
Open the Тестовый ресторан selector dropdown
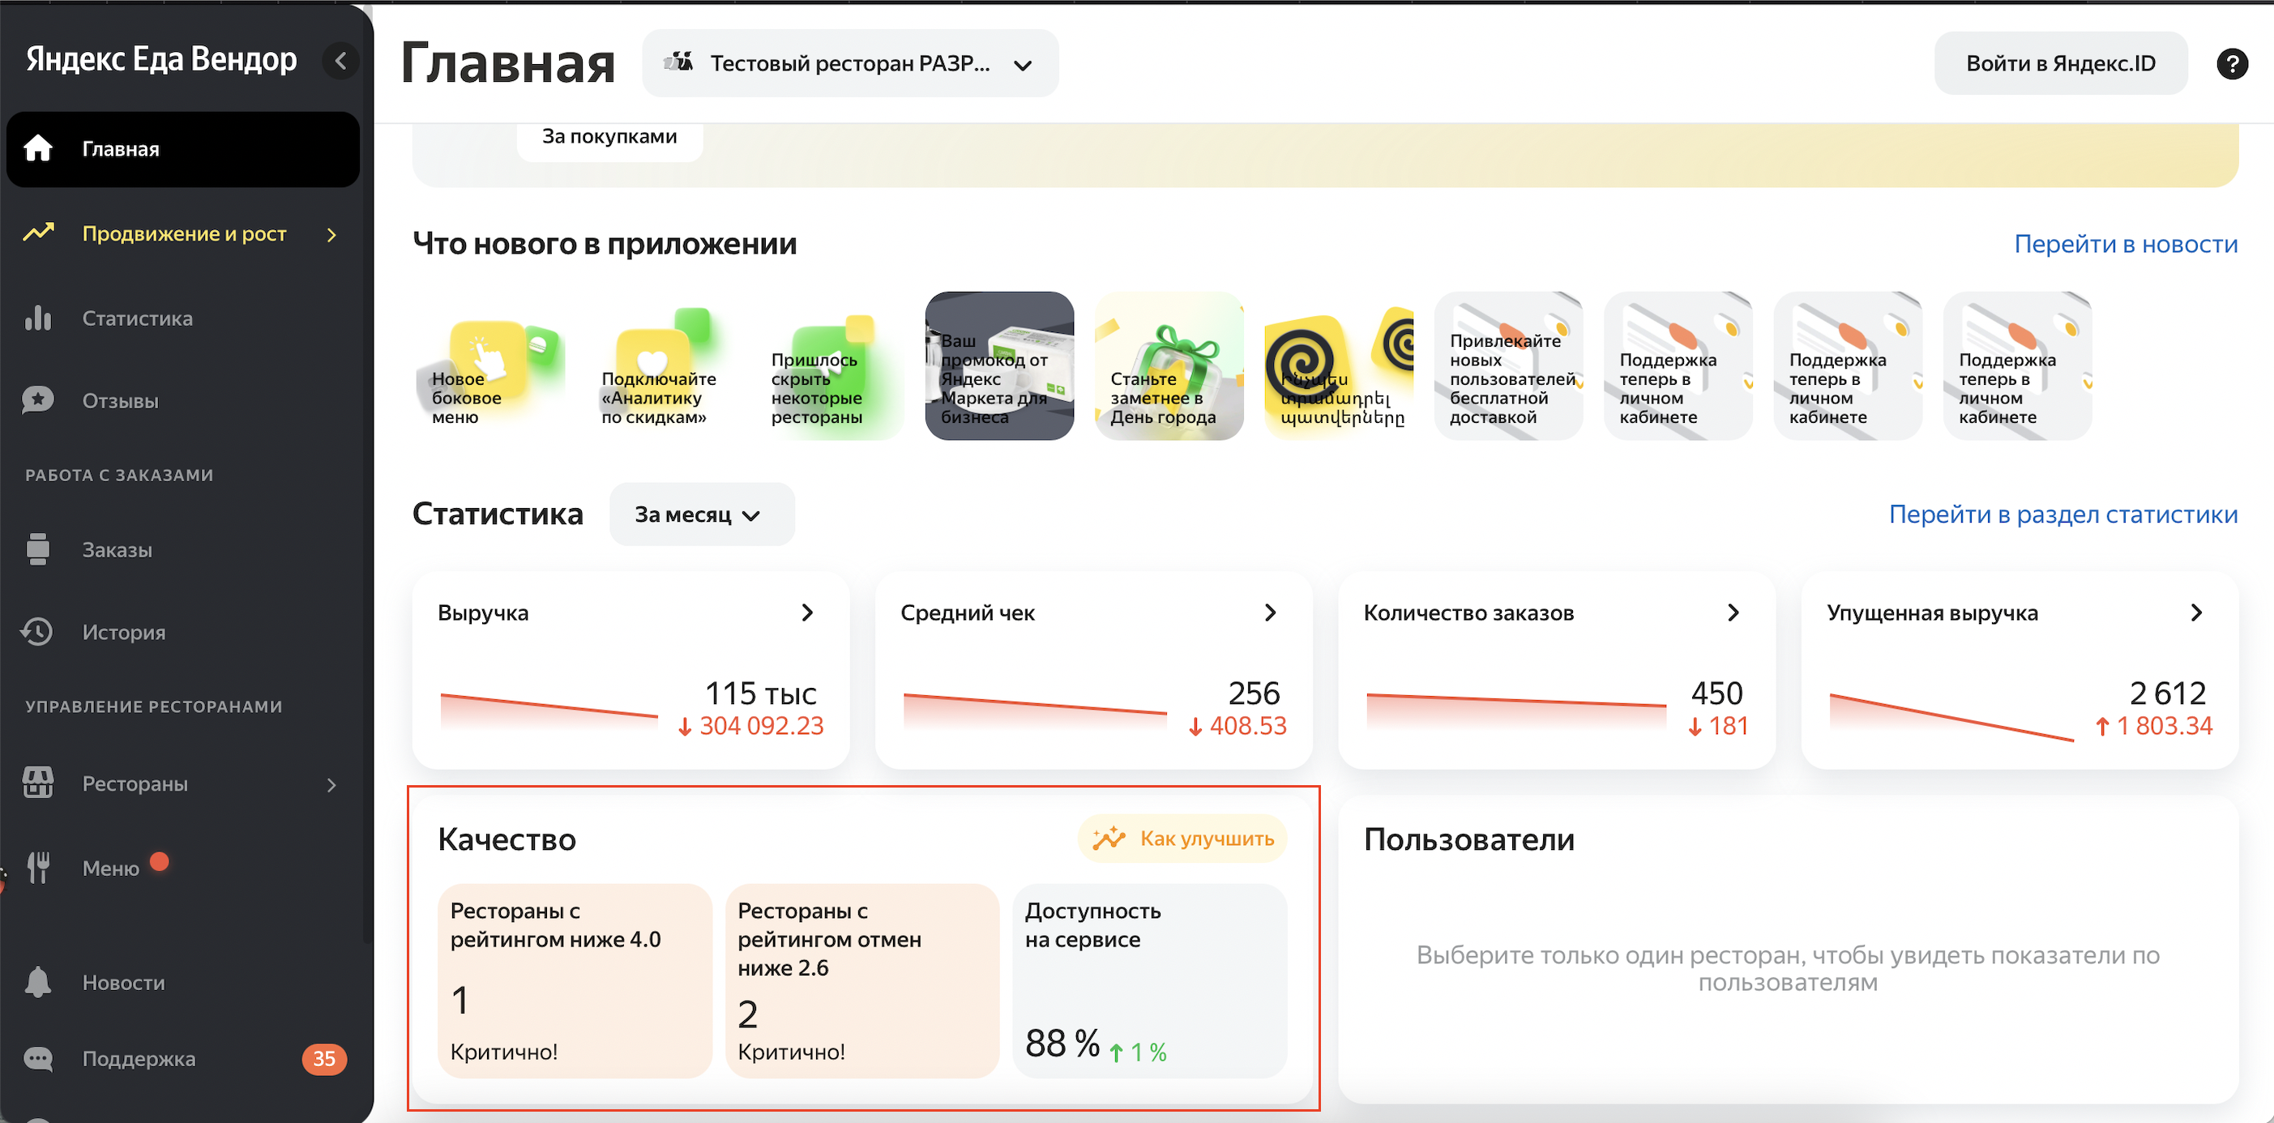click(x=850, y=63)
